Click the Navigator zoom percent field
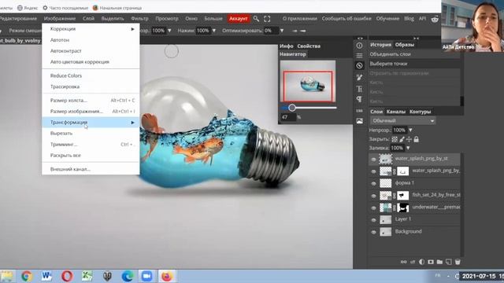This screenshot has height=283, width=504. (288, 117)
